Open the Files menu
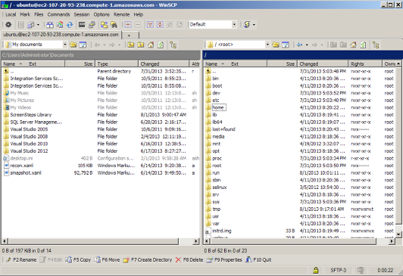This screenshot has width=403, height=276. click(x=39, y=14)
